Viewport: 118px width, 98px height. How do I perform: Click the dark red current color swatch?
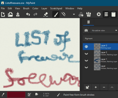click(16, 95)
